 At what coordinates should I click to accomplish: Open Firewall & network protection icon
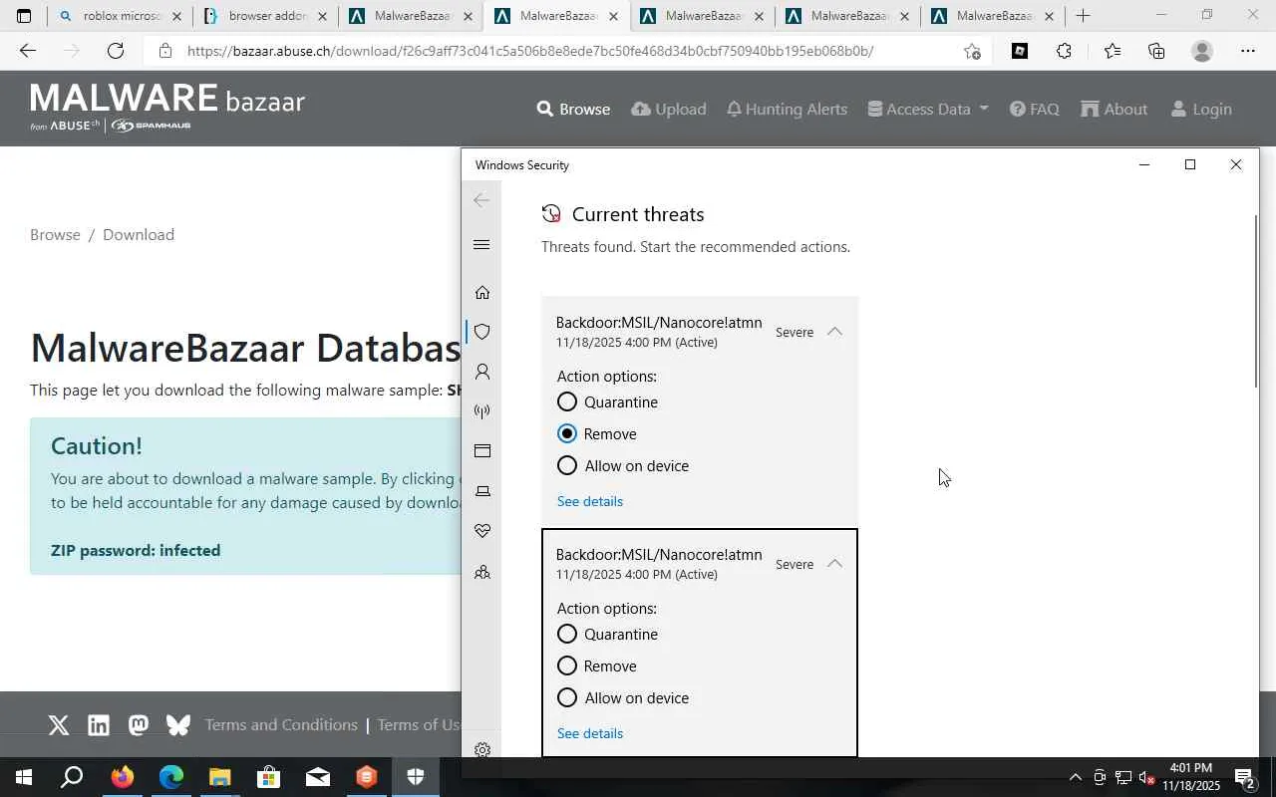click(x=482, y=411)
